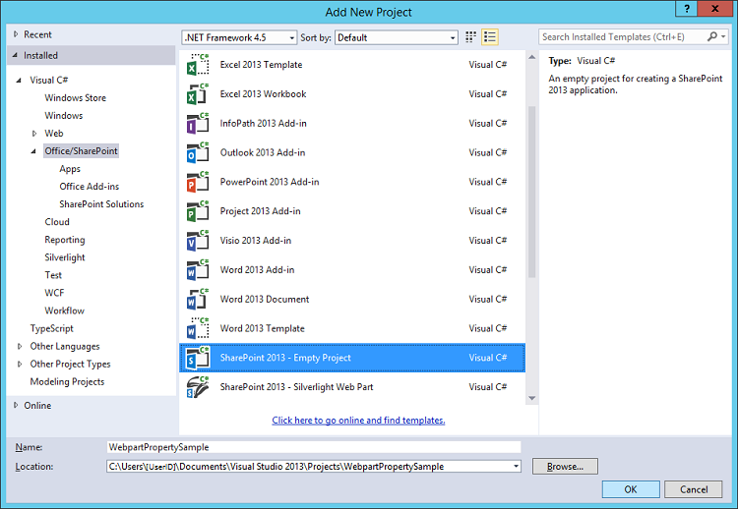Click the search magnifier icon
Screen dimensions: 738x509
tap(712, 36)
